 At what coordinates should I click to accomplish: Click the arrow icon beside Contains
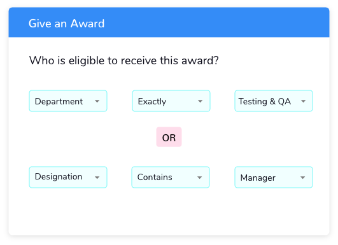tap(200, 178)
